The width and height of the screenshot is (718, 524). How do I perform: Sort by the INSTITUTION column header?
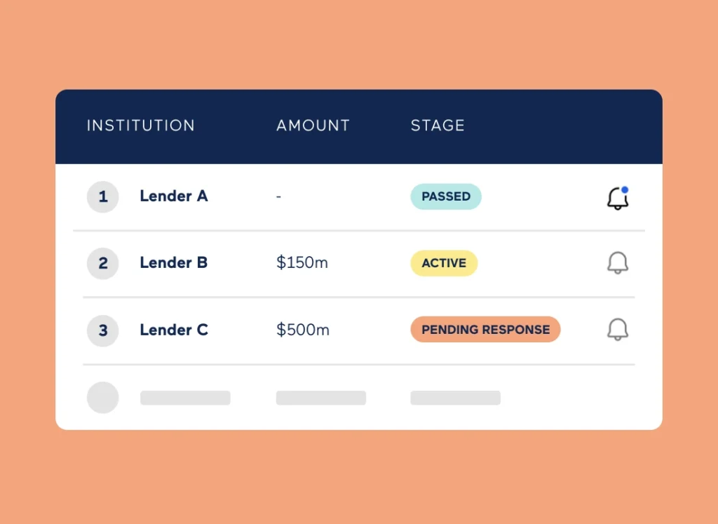(x=141, y=126)
